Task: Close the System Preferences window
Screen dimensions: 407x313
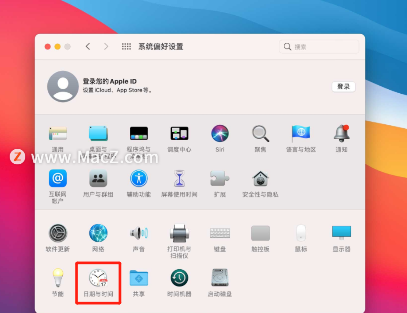Action: pyautogui.click(x=47, y=47)
